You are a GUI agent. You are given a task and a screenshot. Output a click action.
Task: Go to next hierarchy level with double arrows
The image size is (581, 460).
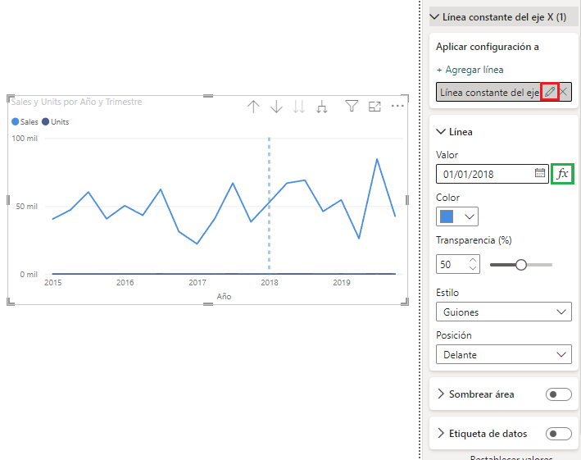click(299, 107)
